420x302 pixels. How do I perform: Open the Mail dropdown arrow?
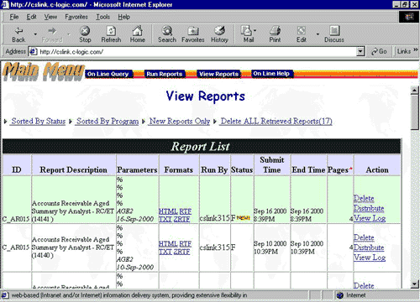click(255, 30)
